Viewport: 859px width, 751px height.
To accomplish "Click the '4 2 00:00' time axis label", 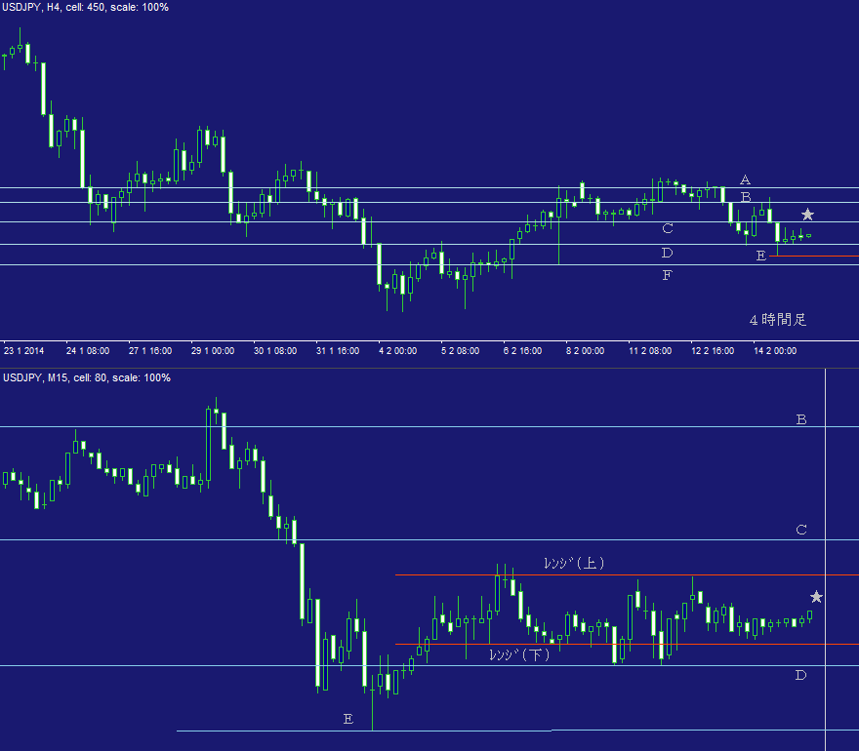I will click(x=397, y=351).
